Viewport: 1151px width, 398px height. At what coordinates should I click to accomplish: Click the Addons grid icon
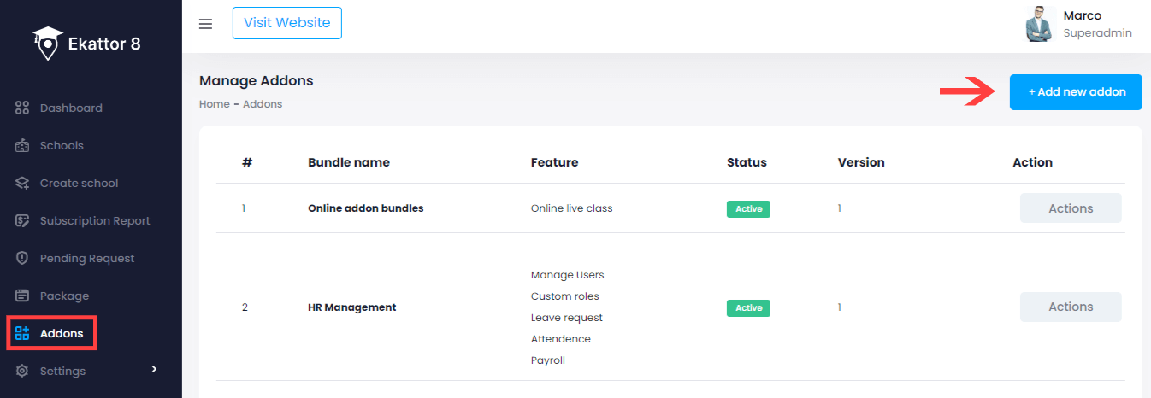(23, 333)
